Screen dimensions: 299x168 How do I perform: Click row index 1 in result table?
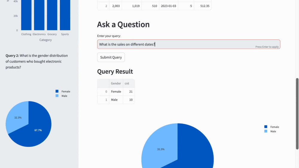click(x=103, y=100)
